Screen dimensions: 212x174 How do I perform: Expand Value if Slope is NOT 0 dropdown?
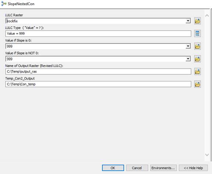[188, 59]
